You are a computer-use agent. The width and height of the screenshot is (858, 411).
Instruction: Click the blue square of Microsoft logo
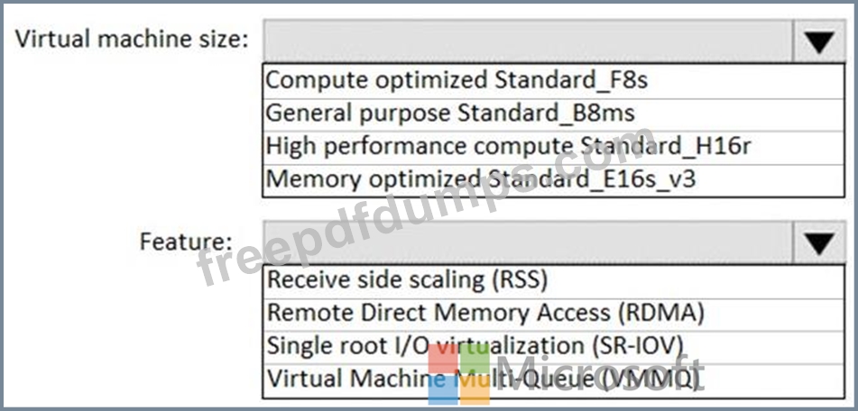click(x=443, y=389)
